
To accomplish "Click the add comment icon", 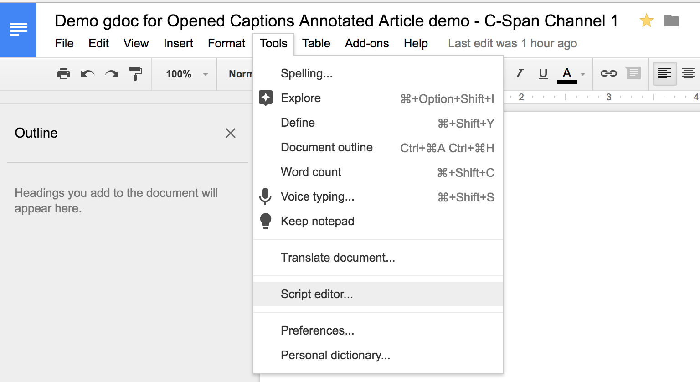I will point(633,73).
